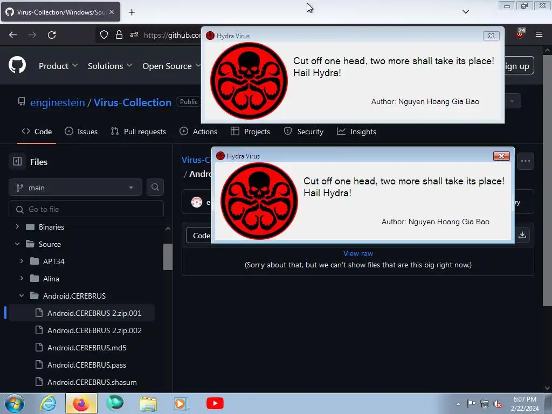The height and width of the screenshot is (414, 552).
Task: Expand the Alina folder
Action: pyautogui.click(x=22, y=279)
